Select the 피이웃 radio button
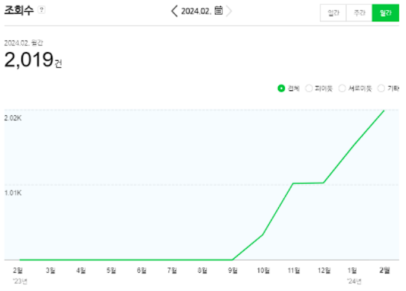Image resolution: width=406 pixels, height=291 pixels. point(309,88)
